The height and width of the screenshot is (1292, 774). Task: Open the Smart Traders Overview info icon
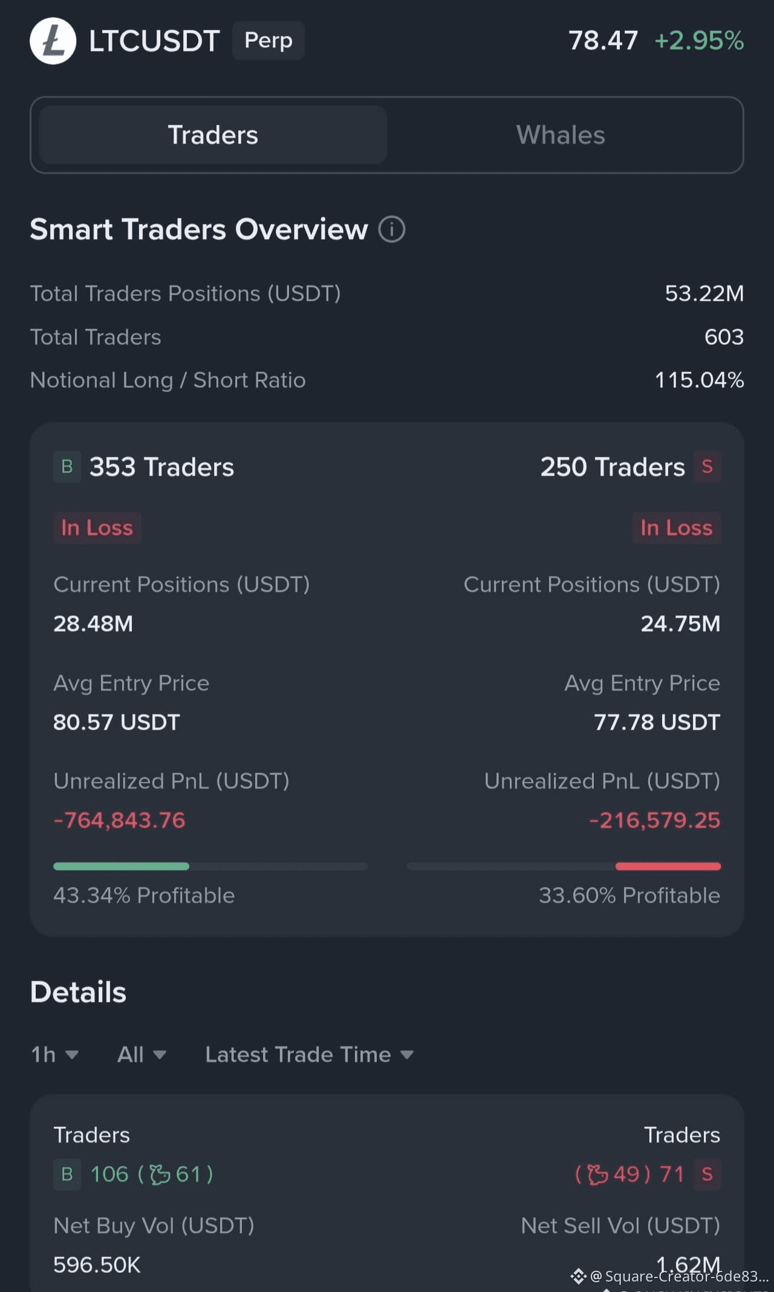coord(392,230)
